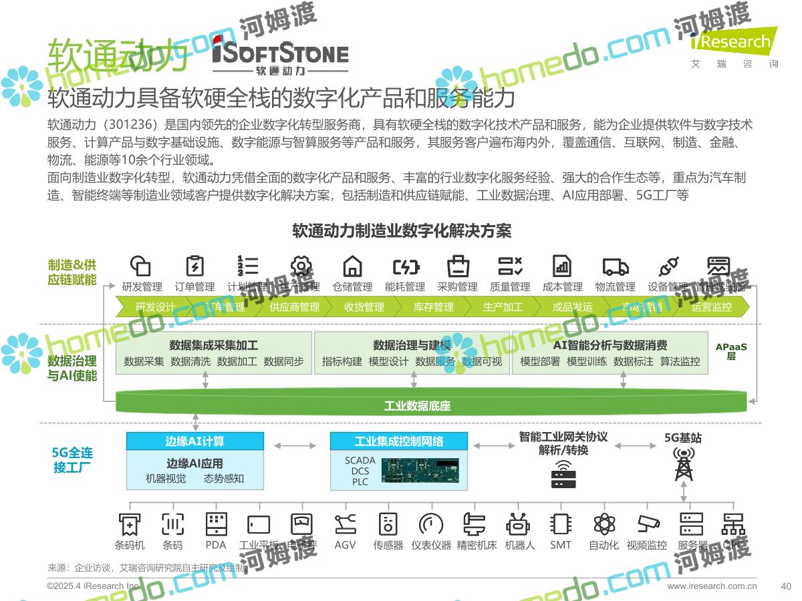
Task: Click the 研发管理 icon
Action: (x=140, y=266)
